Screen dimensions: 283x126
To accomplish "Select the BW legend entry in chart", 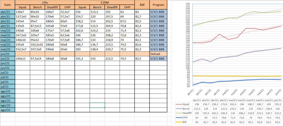I will 184,122.
